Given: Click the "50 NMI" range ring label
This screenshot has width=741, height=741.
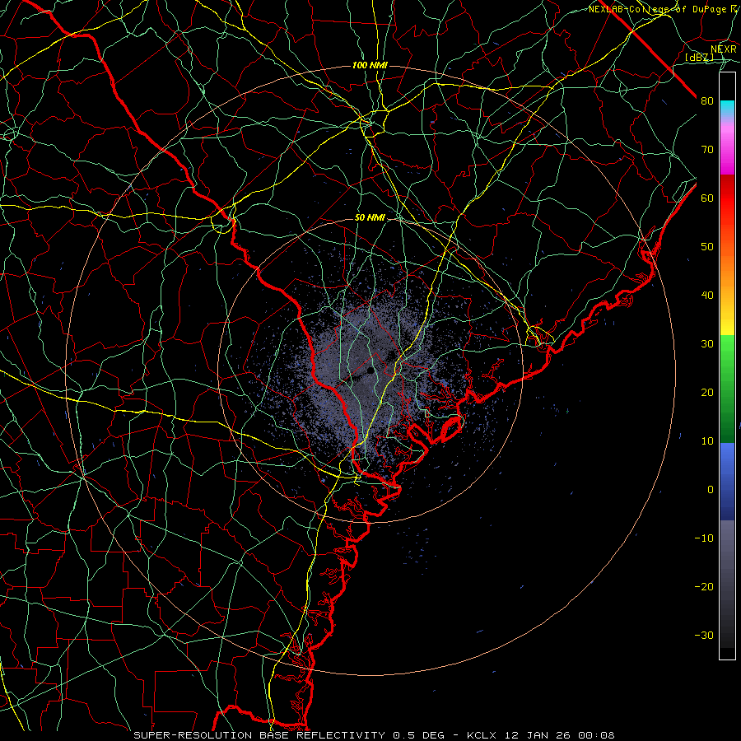Looking at the screenshot, I should click(x=370, y=218).
